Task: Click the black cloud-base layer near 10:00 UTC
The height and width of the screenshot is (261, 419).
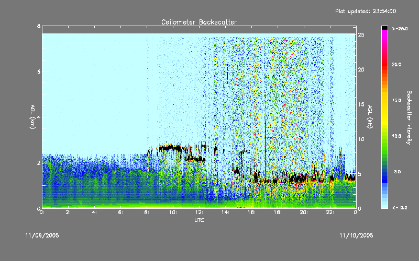Action: pos(170,148)
